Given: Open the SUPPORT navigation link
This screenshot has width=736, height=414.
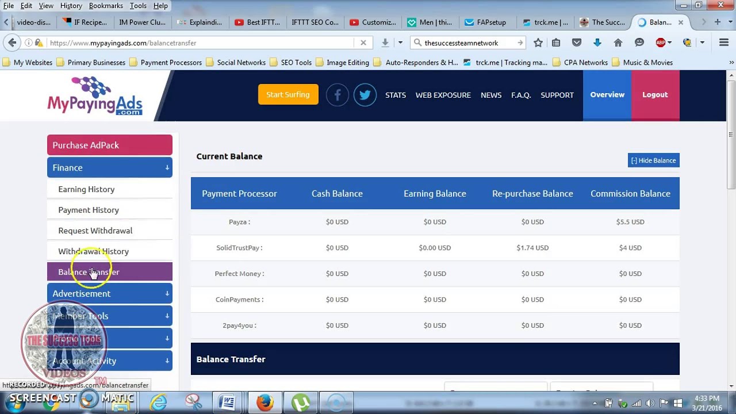Looking at the screenshot, I should pyautogui.click(x=557, y=95).
